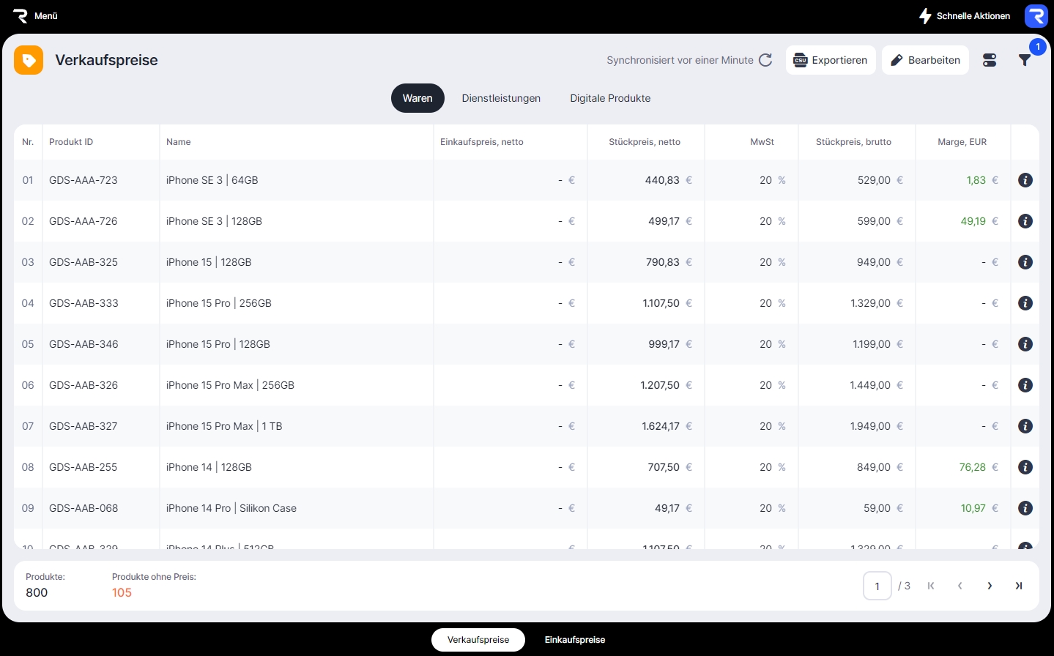Open the filter funnel icon
Image resolution: width=1054 pixels, height=656 pixels.
point(1025,60)
